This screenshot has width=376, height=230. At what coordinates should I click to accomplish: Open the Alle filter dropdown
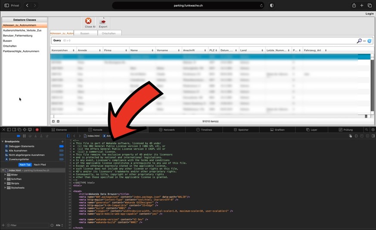coord(59,225)
